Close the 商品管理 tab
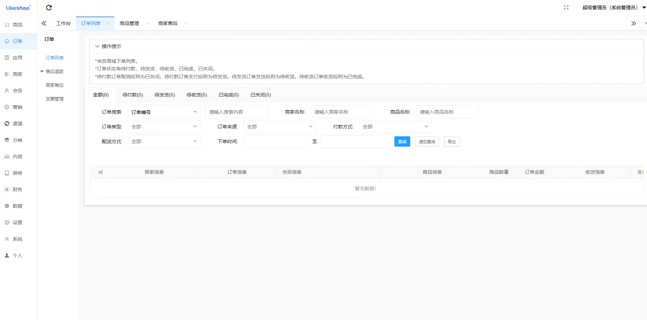Viewport: 647px width, 320px height. coord(147,23)
